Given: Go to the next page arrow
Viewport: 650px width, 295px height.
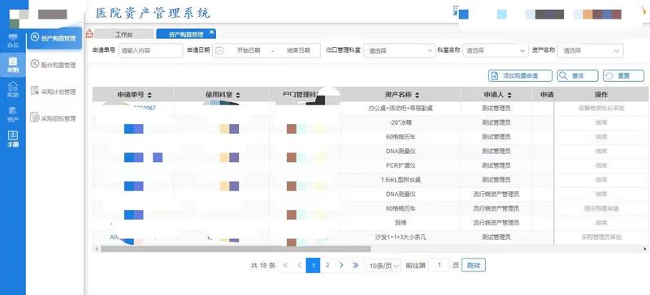Looking at the screenshot, I should [341, 265].
